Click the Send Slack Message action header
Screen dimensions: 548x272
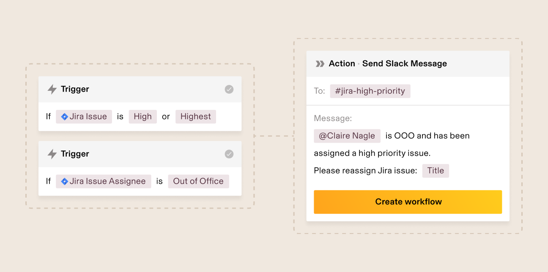[404, 64]
